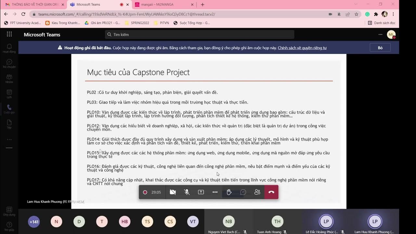
Task: Open Danh sách đọc reading list
Action: tap(382, 23)
